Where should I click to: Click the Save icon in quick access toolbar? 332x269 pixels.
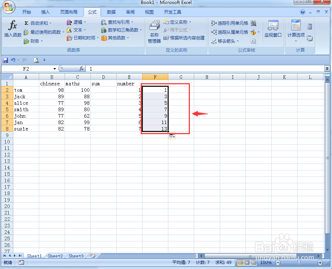5,60
